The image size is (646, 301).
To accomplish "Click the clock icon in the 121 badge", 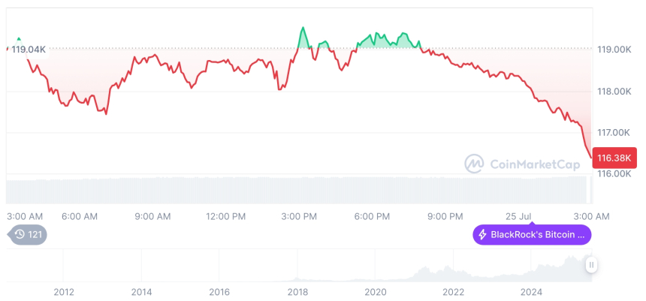I will (19, 235).
